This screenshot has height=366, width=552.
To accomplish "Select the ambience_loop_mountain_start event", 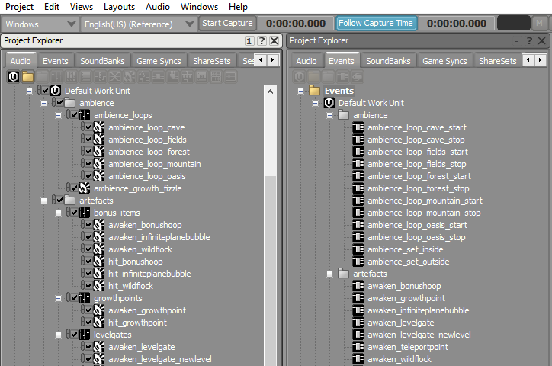I will pyautogui.click(x=425, y=201).
